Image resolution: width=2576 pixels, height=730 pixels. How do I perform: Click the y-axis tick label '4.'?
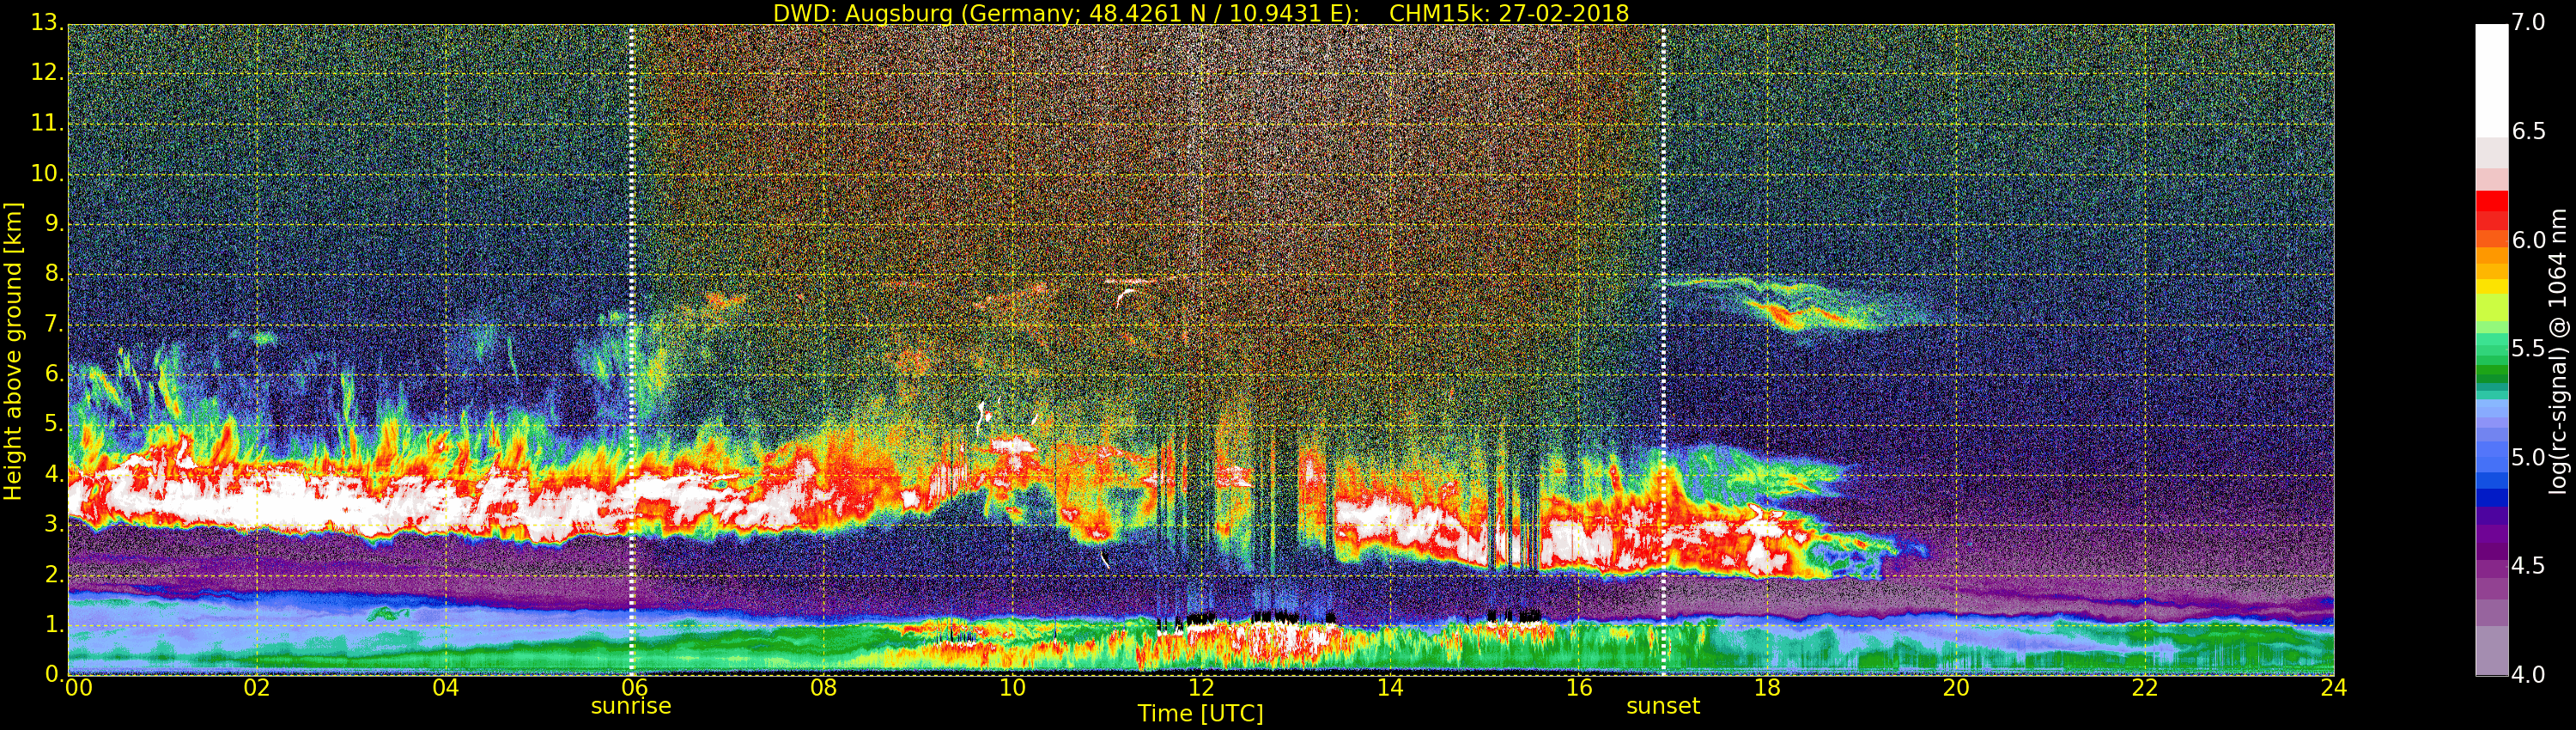point(54,474)
